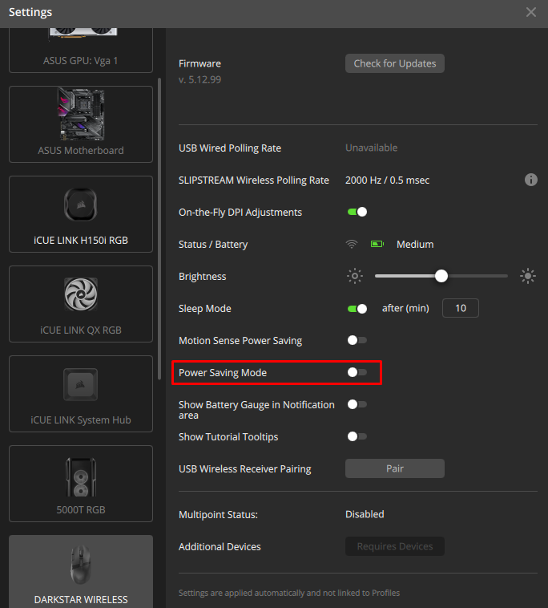Enable Motion Sense Power Saving

[x=357, y=340]
